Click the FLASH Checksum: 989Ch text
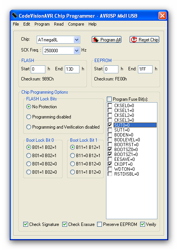The height and width of the screenshot is (250, 178). click(x=37, y=79)
